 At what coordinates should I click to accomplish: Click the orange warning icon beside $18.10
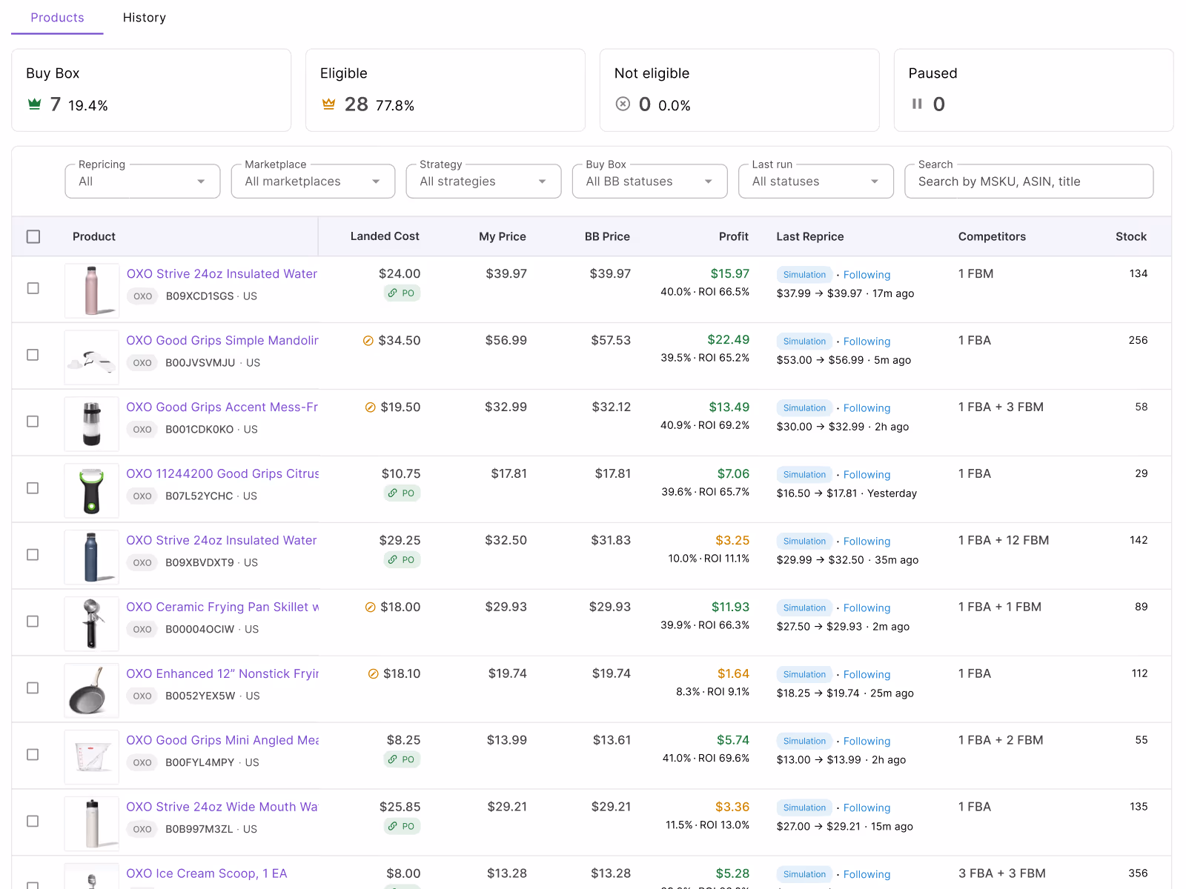(374, 674)
